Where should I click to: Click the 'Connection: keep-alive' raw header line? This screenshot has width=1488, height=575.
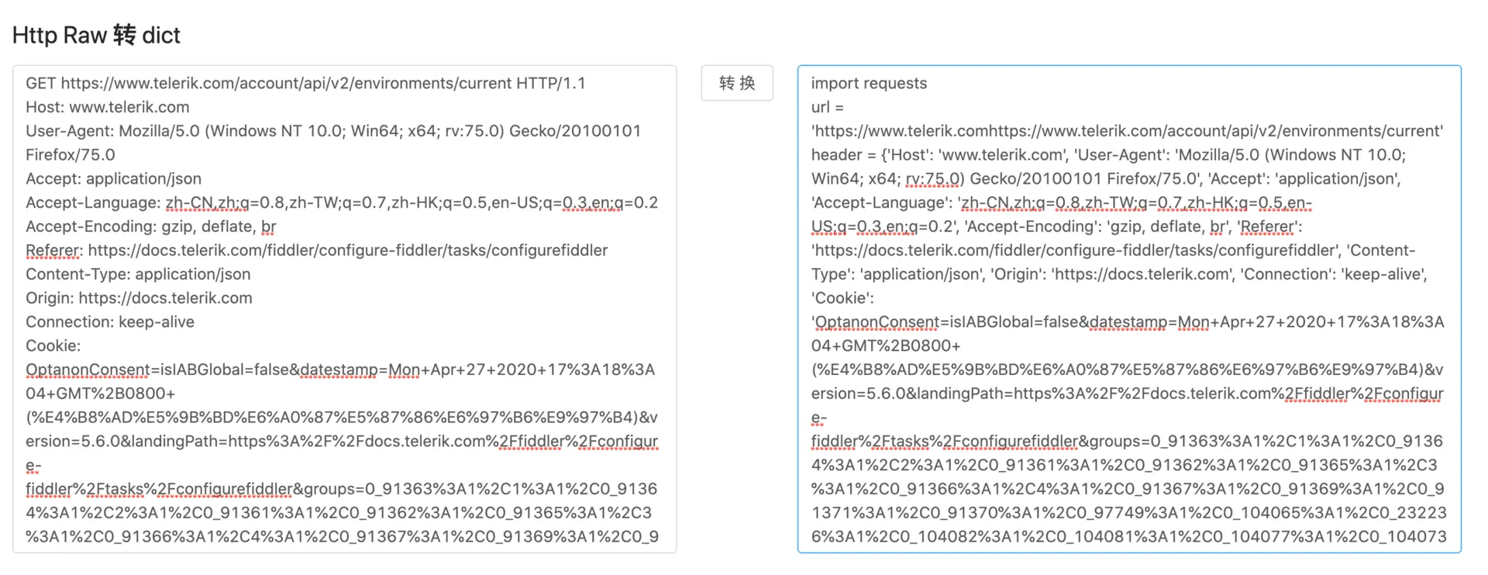coord(110,322)
